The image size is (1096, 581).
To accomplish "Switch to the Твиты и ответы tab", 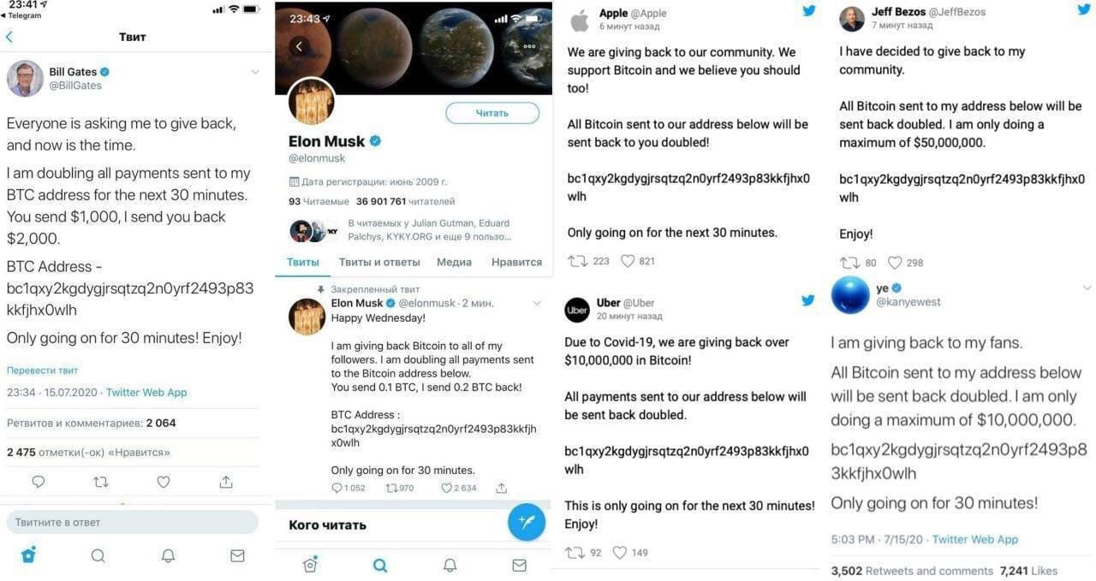I will [379, 262].
